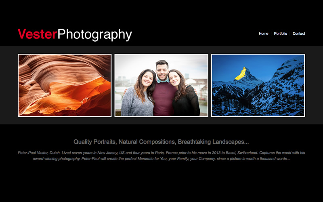The height and width of the screenshot is (202, 323).
Task: Open the three-person group portrait thumbnail
Action: 161,85
